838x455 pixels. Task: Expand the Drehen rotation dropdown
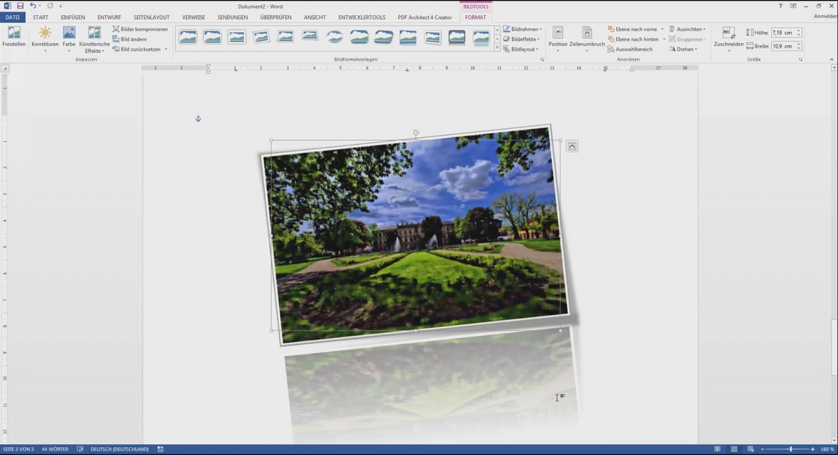(686, 49)
